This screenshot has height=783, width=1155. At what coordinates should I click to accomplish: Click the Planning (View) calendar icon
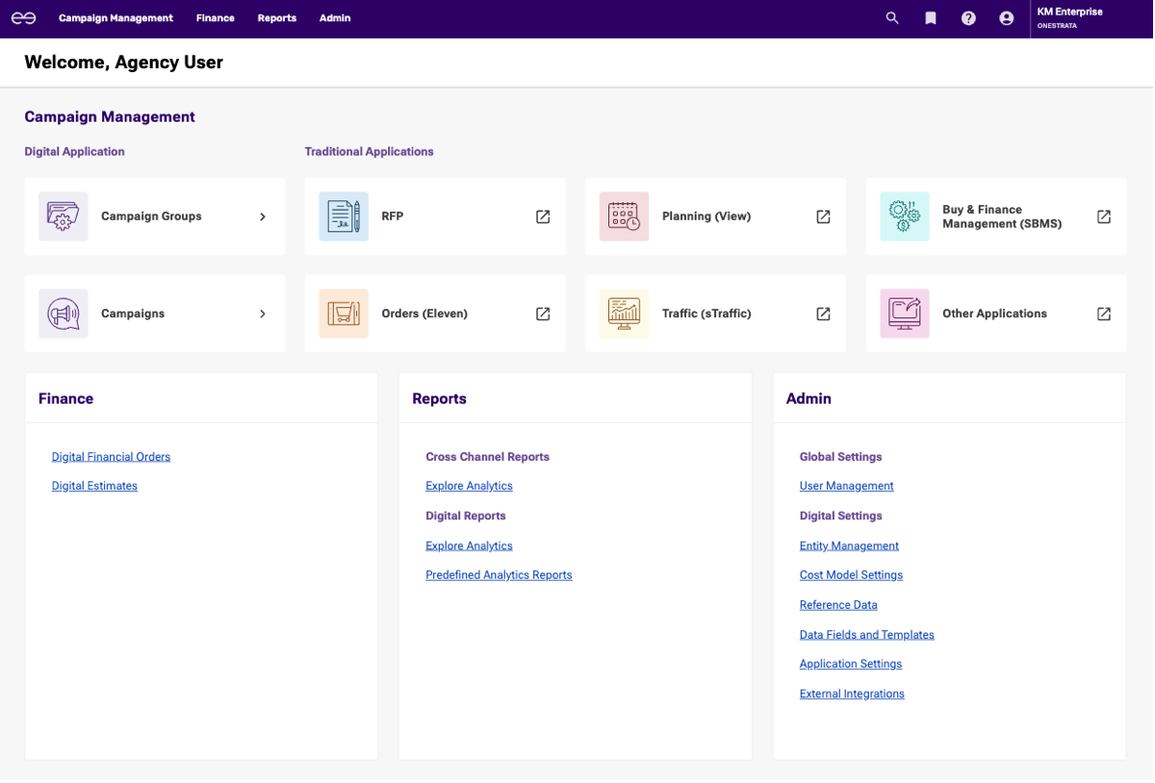tap(624, 216)
